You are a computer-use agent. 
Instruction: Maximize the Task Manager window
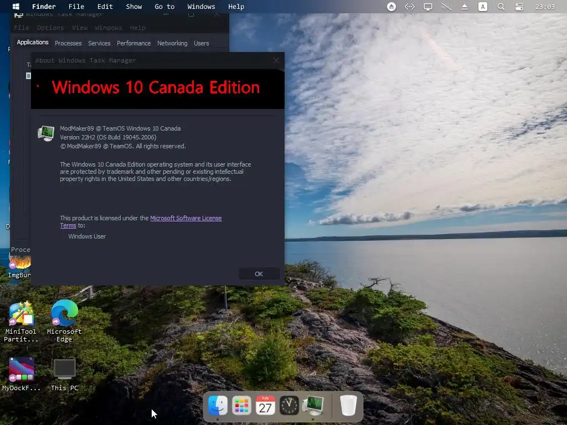(x=191, y=15)
